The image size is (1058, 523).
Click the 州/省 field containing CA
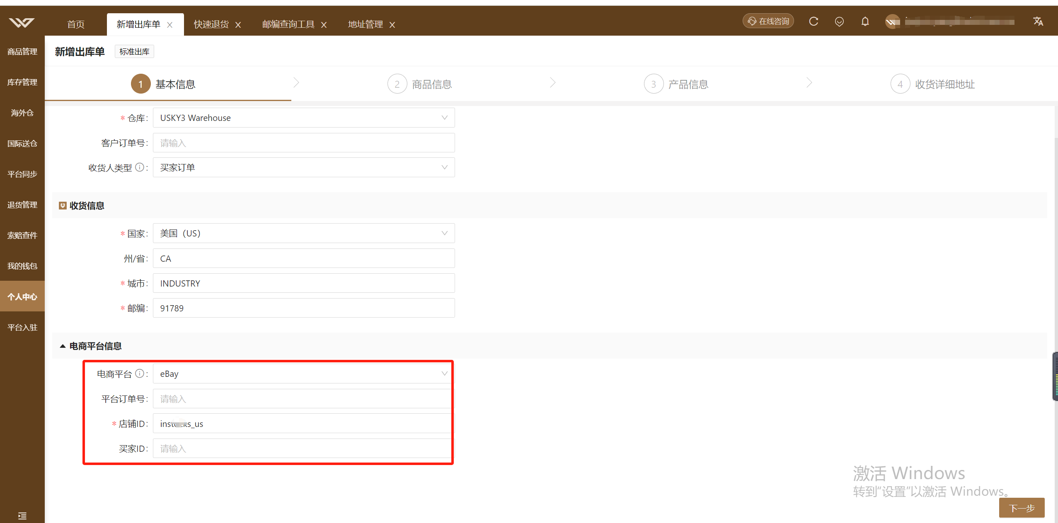[x=304, y=258]
